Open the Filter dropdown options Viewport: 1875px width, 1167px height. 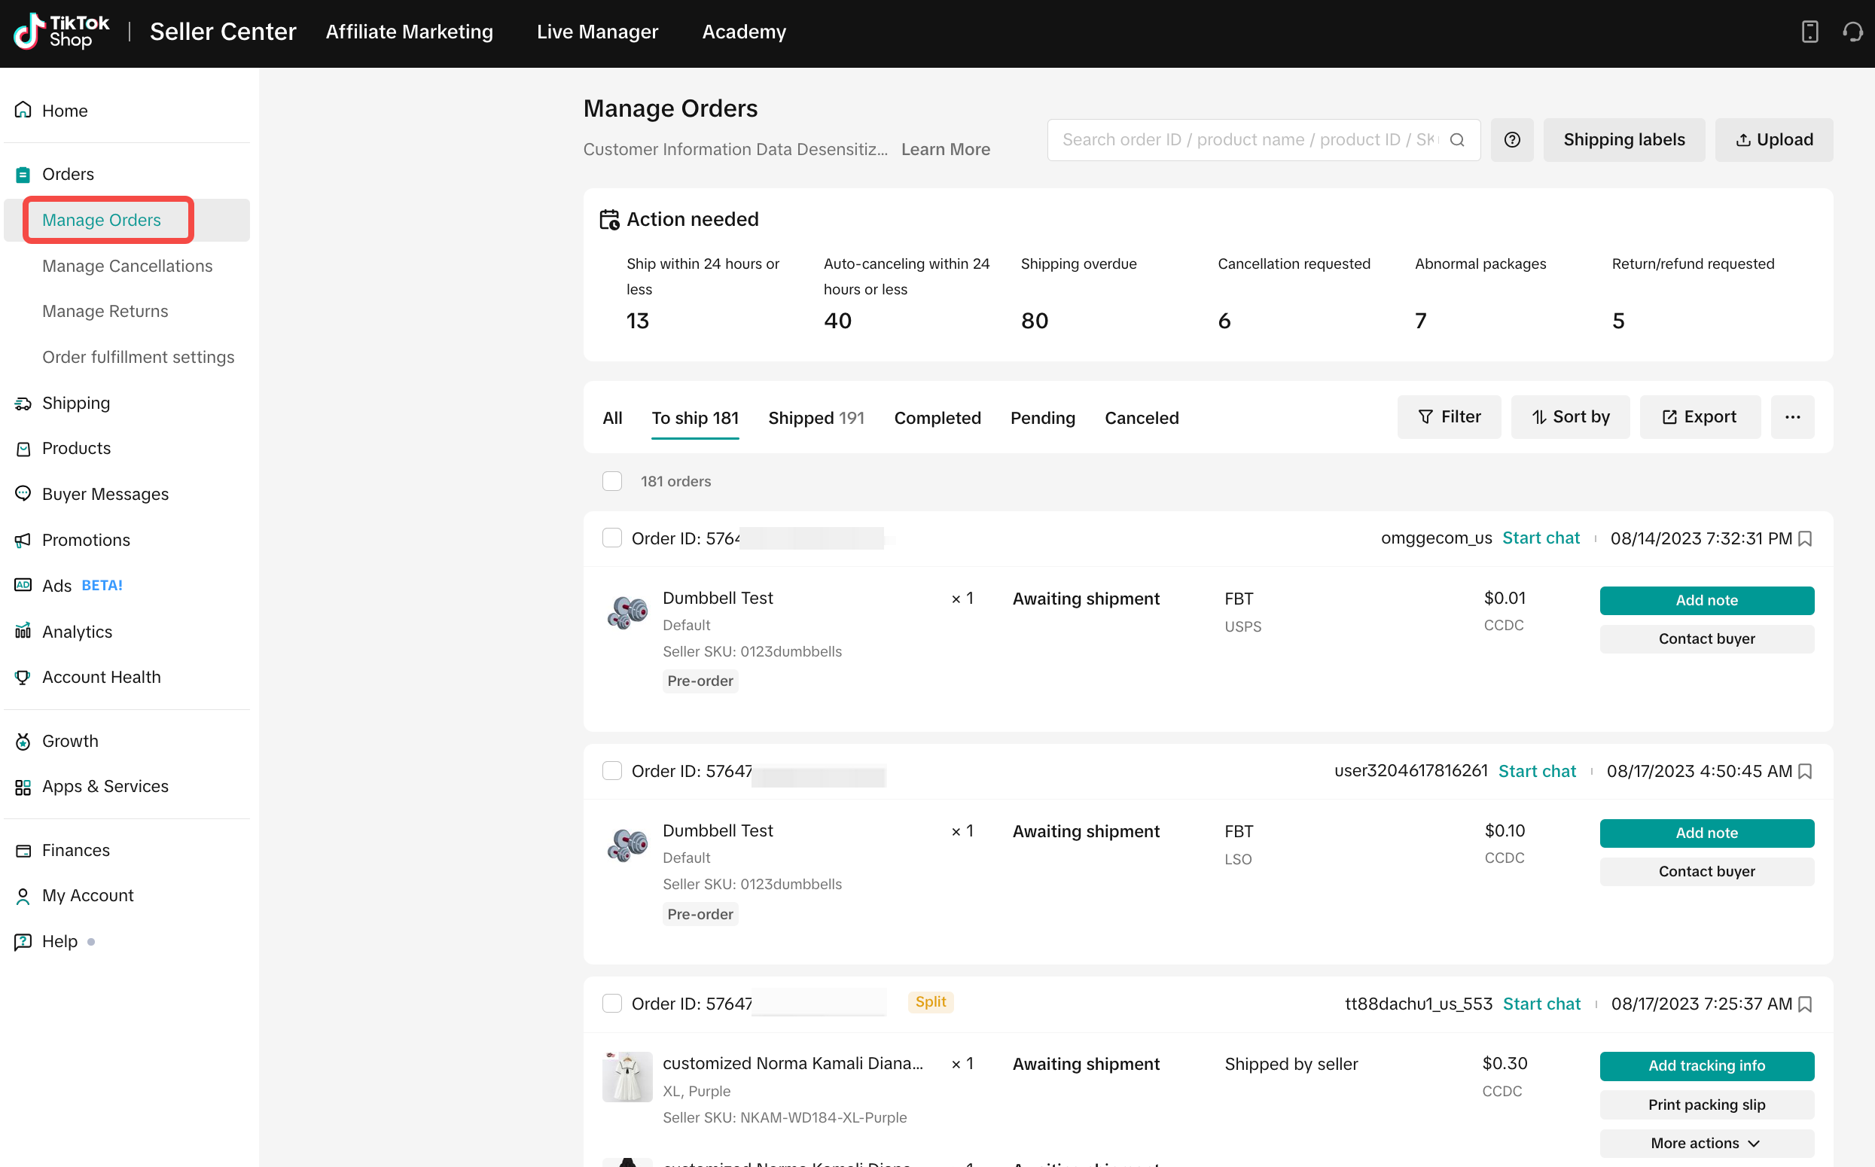1450,417
